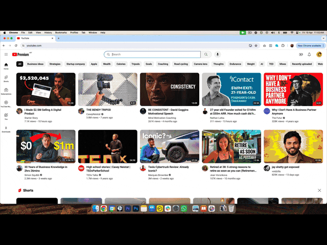Open the History menu in menu bar

coord(48,32)
